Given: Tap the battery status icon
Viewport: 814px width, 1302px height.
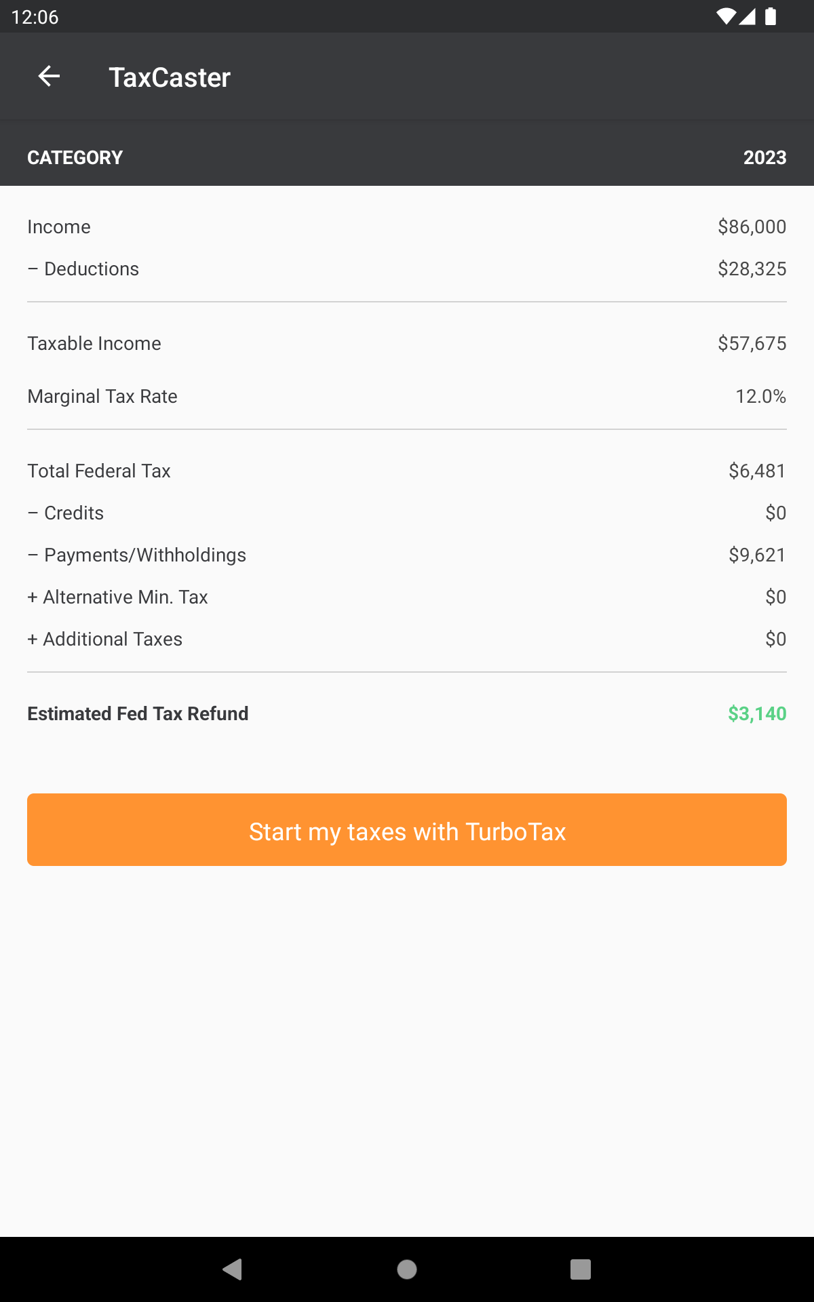Looking at the screenshot, I should click(771, 16).
